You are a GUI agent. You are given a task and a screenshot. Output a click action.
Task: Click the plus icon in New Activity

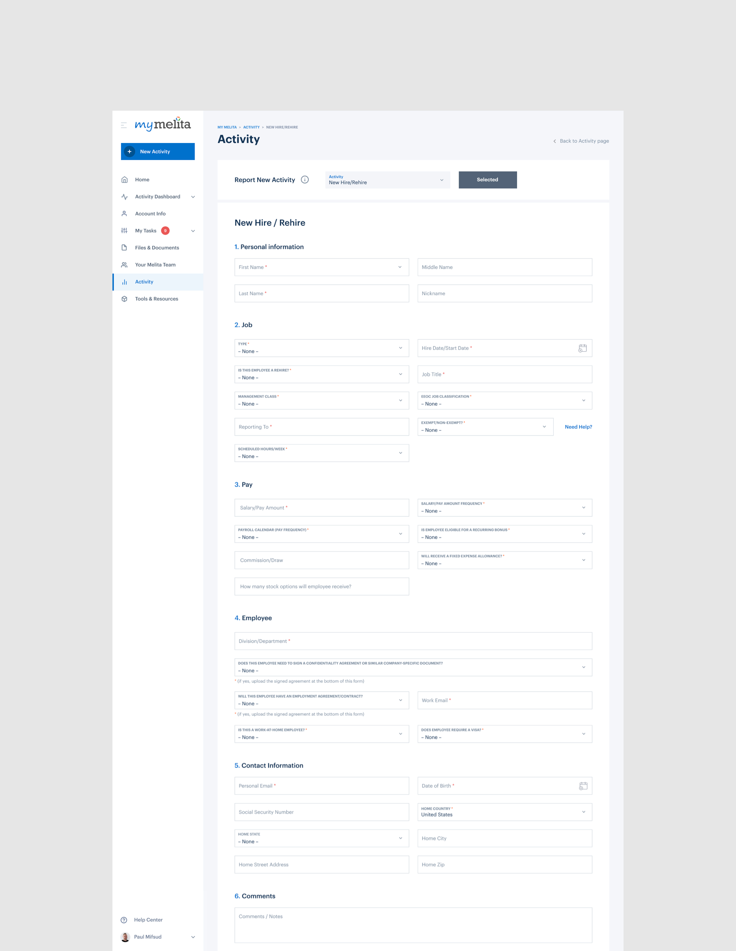pyautogui.click(x=129, y=152)
